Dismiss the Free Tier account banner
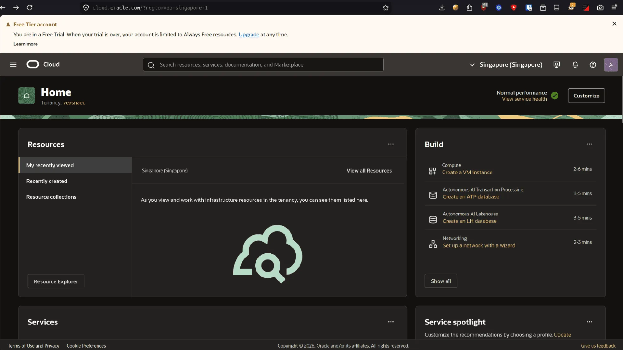 coord(614,24)
